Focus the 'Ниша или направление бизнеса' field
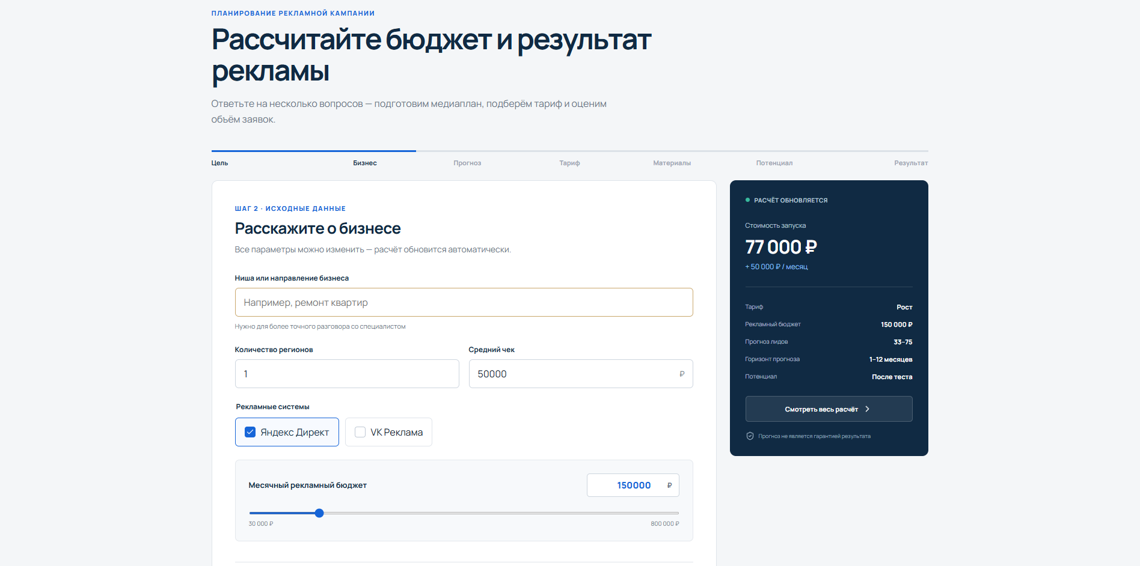The width and height of the screenshot is (1140, 566). [464, 302]
